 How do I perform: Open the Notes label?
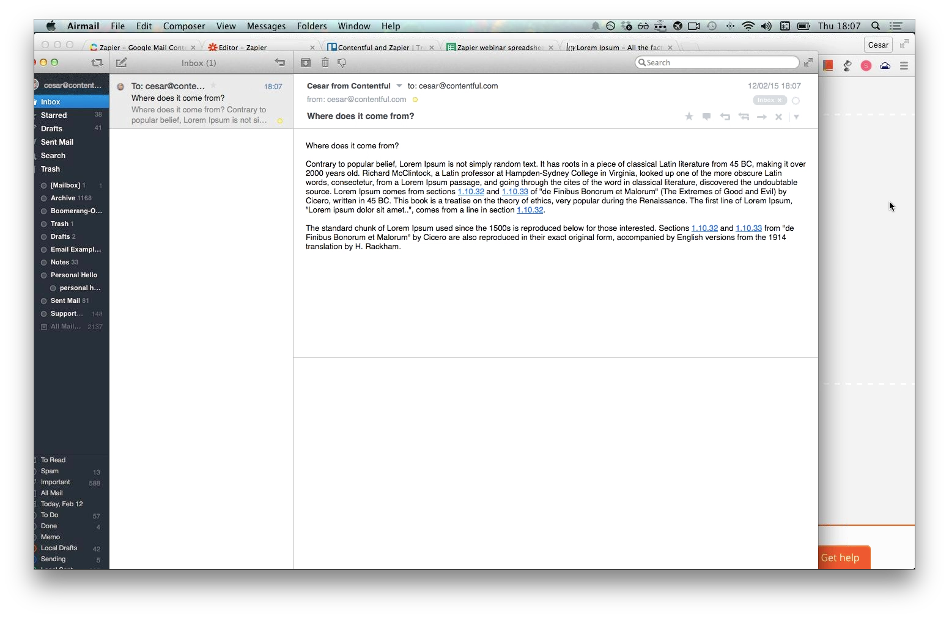tap(72, 262)
